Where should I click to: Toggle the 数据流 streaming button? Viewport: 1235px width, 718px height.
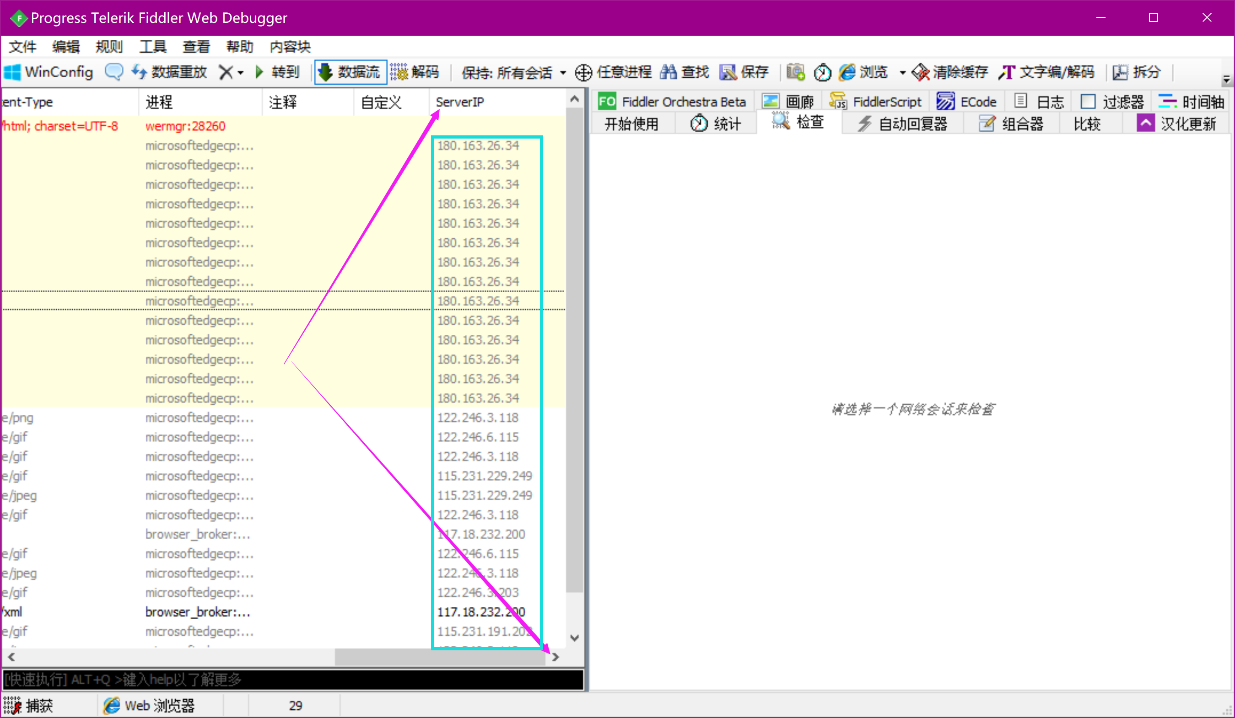click(350, 72)
